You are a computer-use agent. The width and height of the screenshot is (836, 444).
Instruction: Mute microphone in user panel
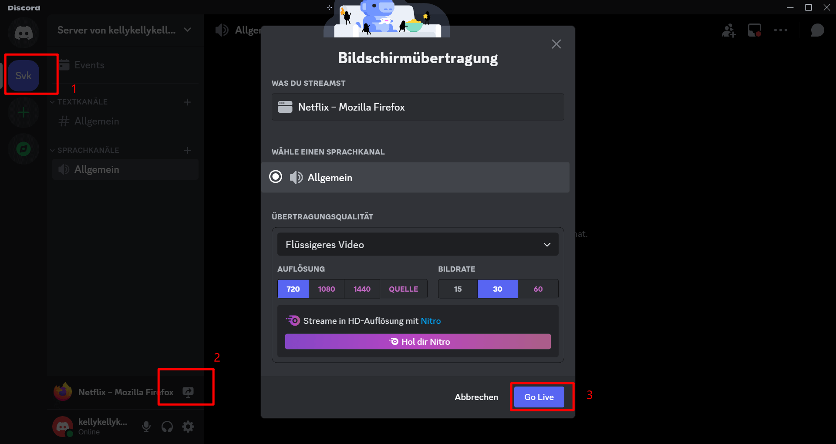click(x=146, y=427)
